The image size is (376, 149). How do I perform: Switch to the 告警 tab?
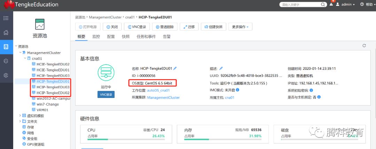click(167, 36)
